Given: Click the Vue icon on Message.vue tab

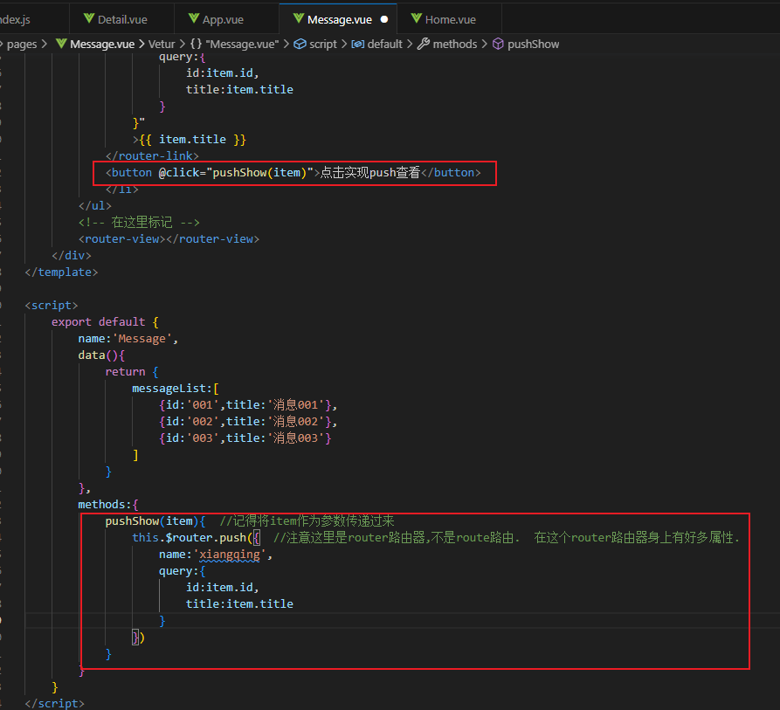Looking at the screenshot, I should [x=299, y=19].
